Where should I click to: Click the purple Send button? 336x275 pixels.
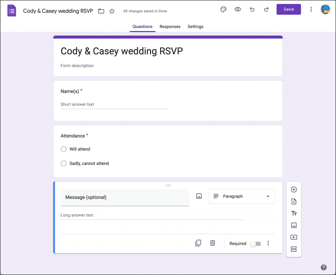click(x=289, y=10)
